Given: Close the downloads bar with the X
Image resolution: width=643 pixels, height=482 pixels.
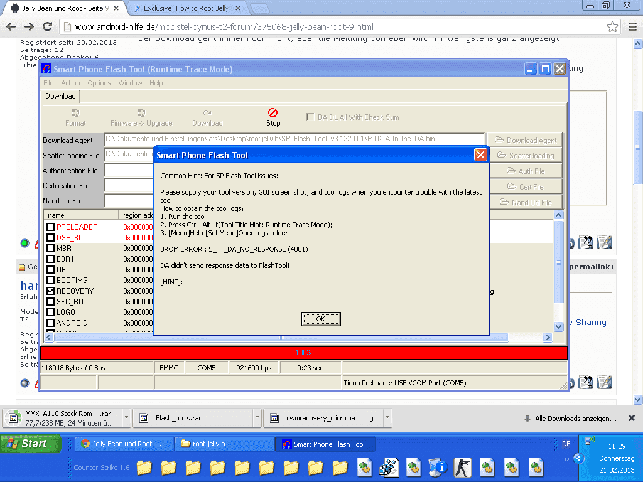Looking at the screenshot, I should coord(632,418).
